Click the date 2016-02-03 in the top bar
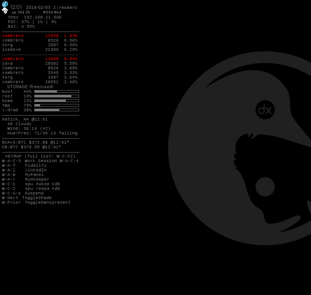 [x=37, y=7]
